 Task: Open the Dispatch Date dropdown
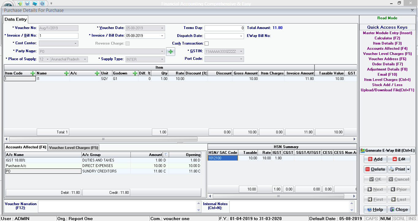click(x=241, y=36)
